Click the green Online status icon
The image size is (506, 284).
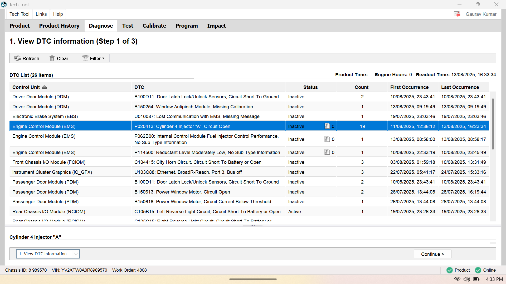[478, 270]
